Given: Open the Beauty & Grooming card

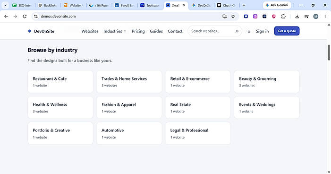Looking at the screenshot, I should point(267,82).
